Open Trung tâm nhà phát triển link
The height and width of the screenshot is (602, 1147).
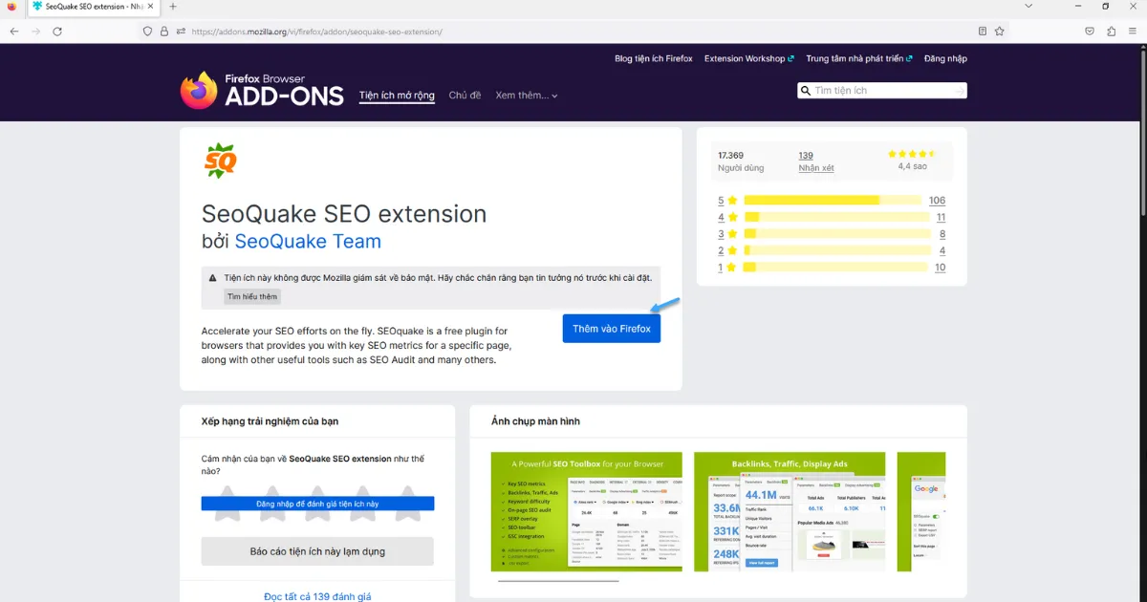point(859,58)
